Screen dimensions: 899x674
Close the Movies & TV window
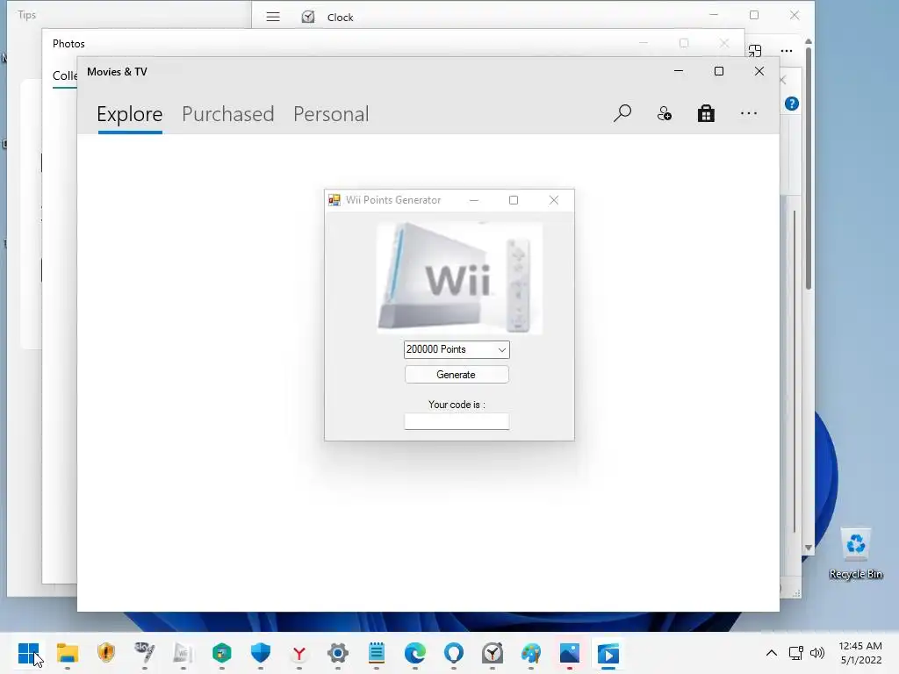[759, 71]
